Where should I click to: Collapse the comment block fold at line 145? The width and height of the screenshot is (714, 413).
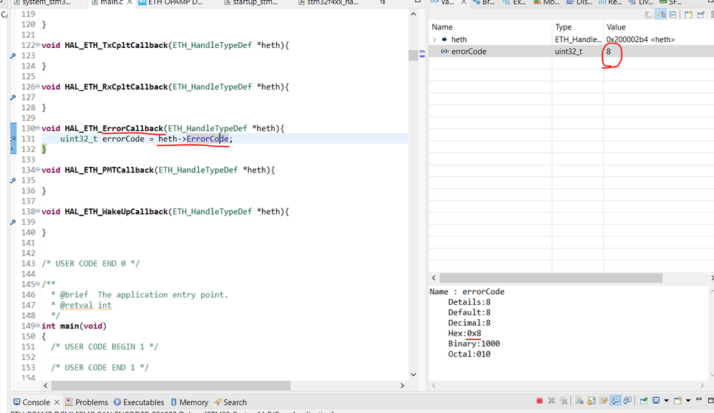click(38, 284)
